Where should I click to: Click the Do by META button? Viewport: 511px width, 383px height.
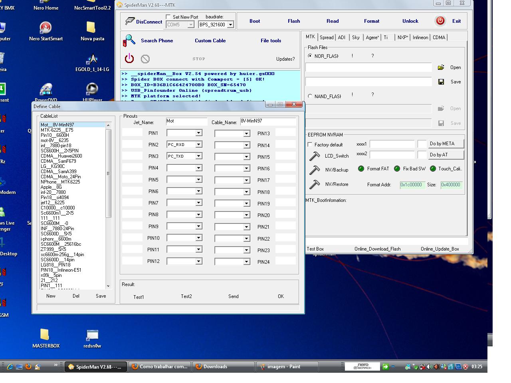(446, 144)
